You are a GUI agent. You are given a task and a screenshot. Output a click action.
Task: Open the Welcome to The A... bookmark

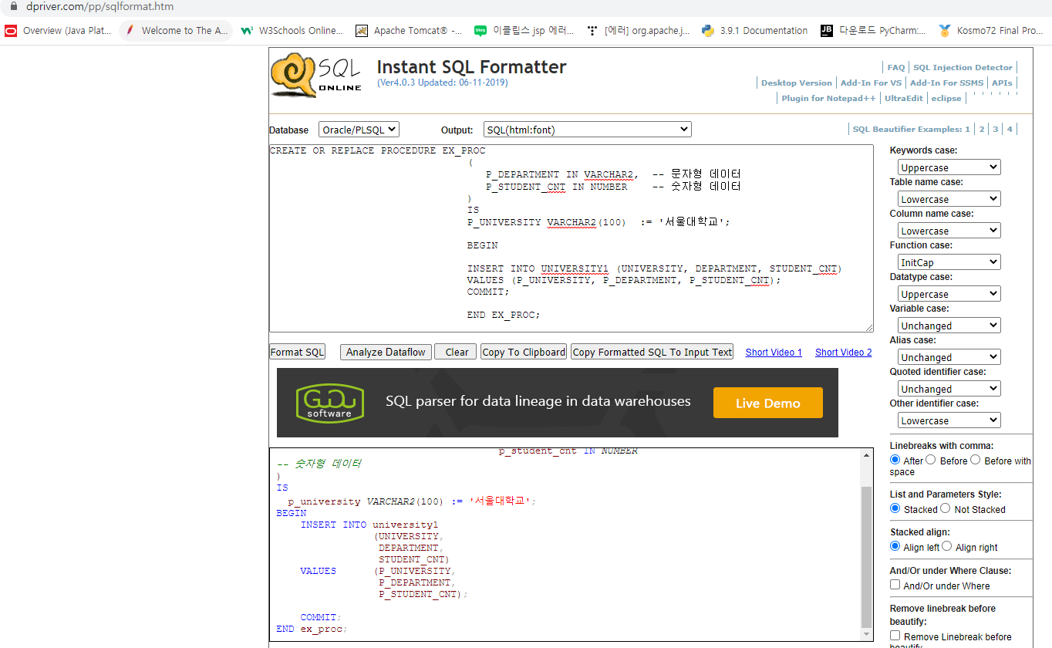point(176,31)
